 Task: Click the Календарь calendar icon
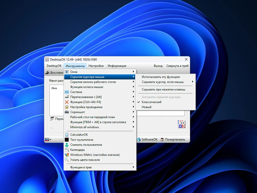tap(67, 150)
